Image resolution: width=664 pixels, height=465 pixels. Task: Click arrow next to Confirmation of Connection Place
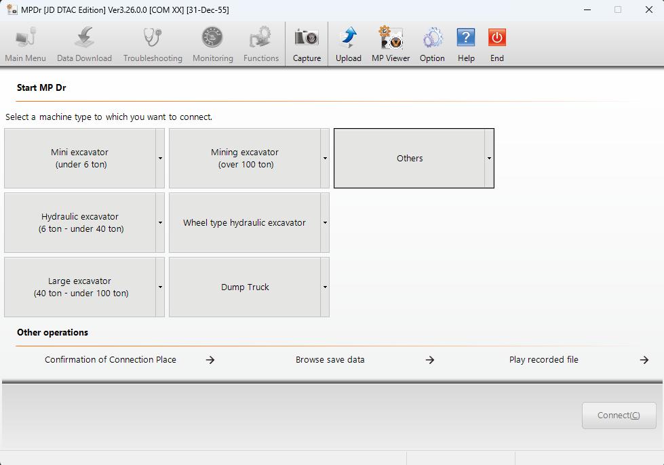pyautogui.click(x=210, y=360)
